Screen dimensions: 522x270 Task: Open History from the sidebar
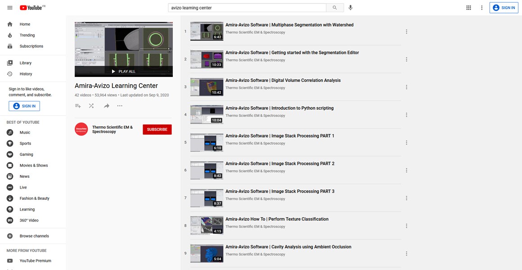coord(26,74)
